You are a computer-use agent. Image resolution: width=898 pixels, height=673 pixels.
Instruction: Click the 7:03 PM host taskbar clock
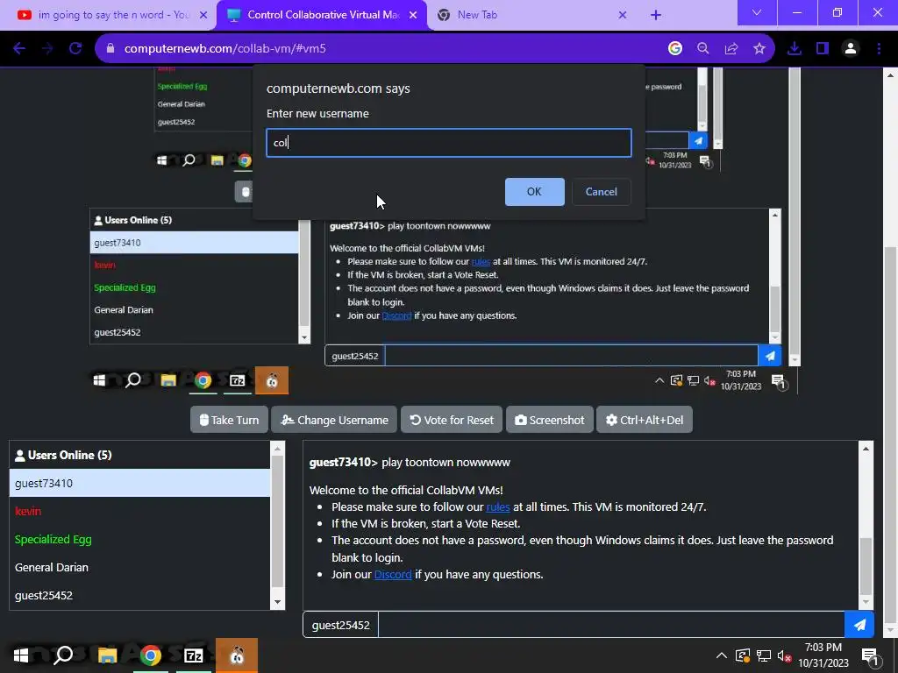pyautogui.click(x=823, y=655)
